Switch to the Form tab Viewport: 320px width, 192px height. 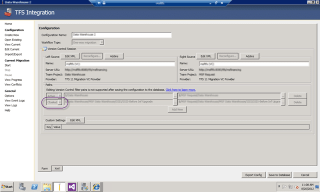[x=44, y=168]
